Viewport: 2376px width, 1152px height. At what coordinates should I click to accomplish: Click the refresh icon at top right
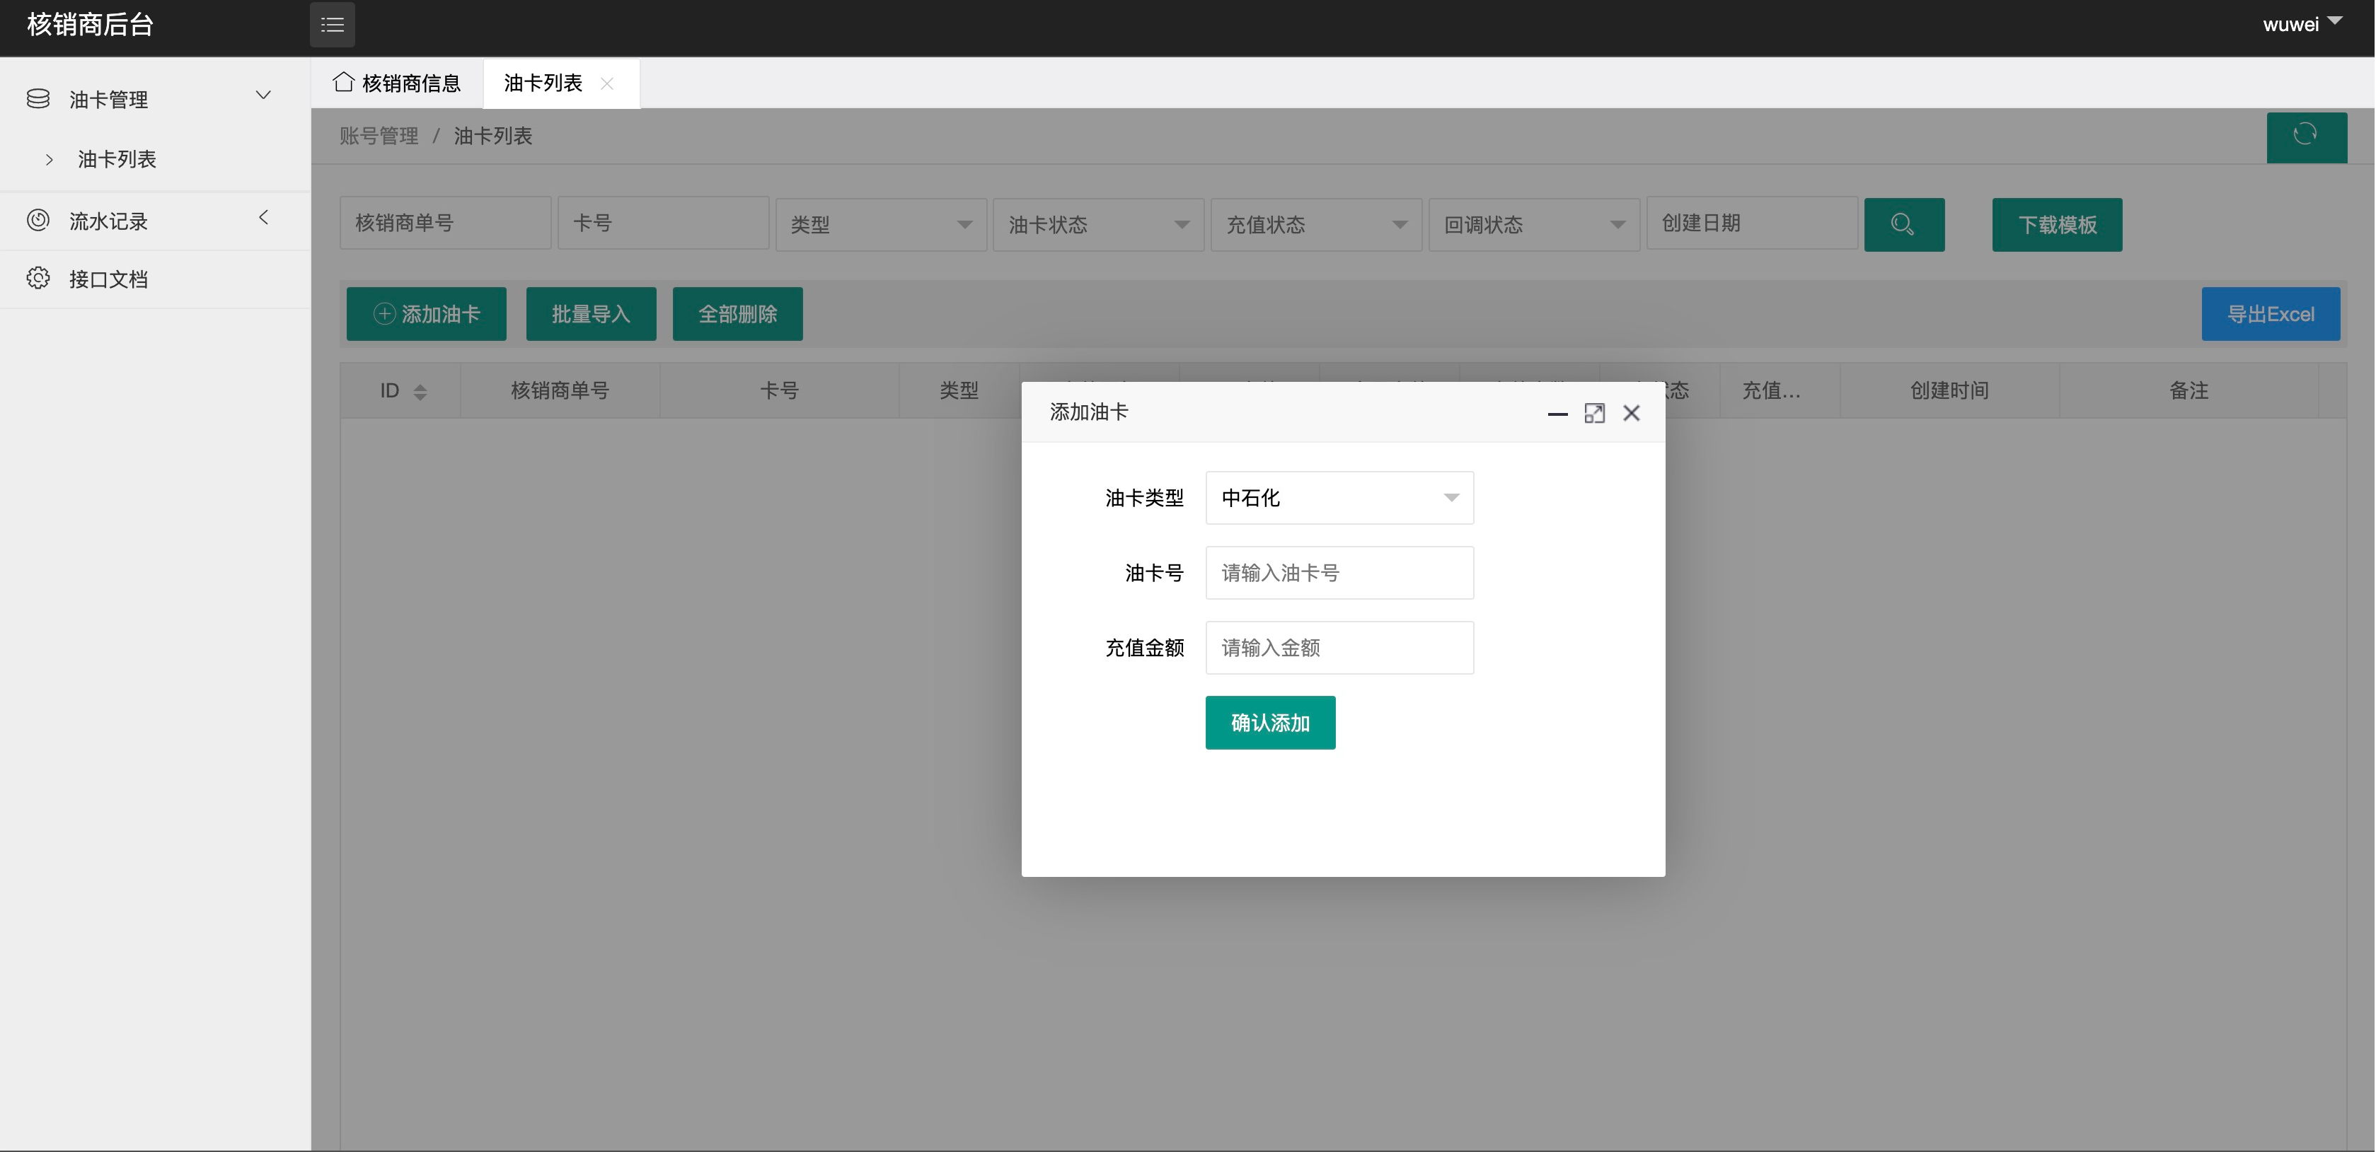click(2306, 137)
